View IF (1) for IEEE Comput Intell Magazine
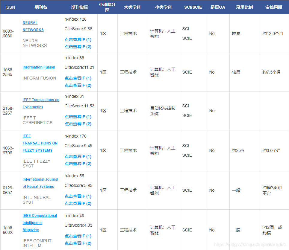 [x=78, y=236]
